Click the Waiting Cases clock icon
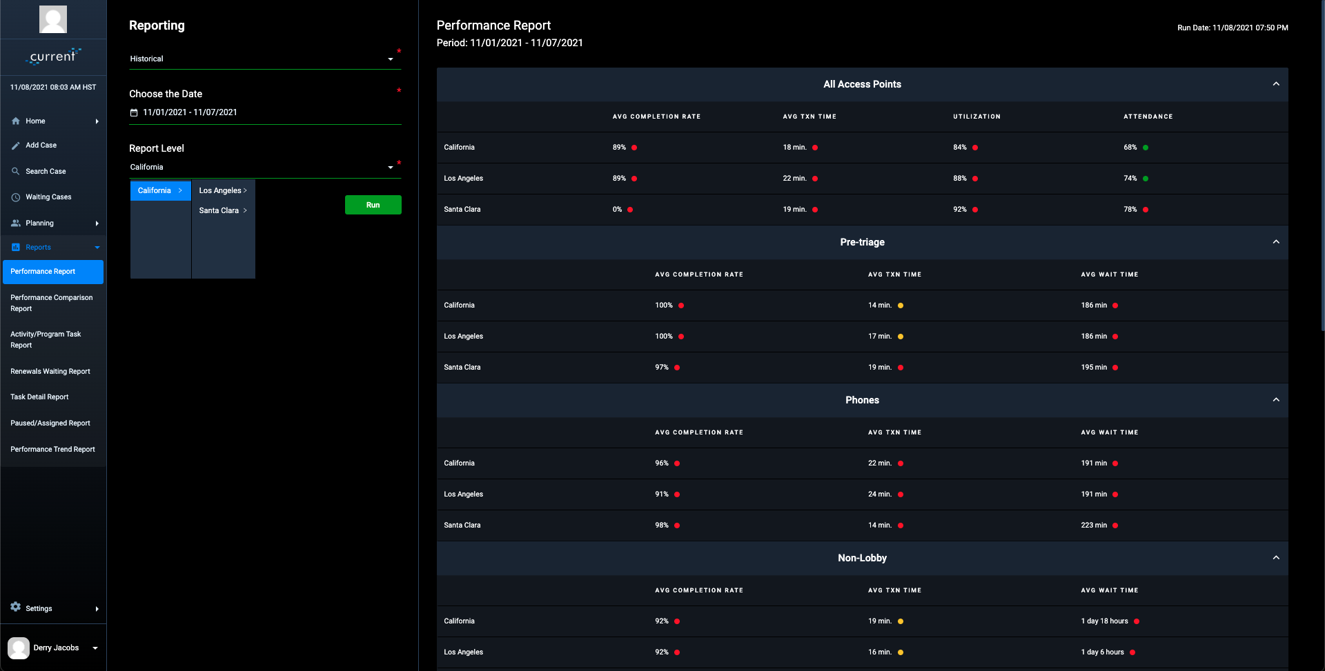The image size is (1325, 671). click(x=16, y=197)
